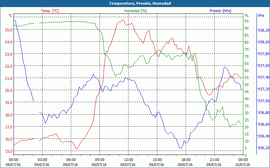Image resolution: width=270 pixels, height=168 pixels.
Task: Click time axis label "15:00"
Action: pos(157,160)
